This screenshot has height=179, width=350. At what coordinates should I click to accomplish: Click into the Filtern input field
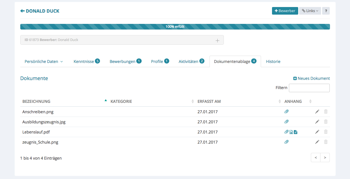coord(309,88)
